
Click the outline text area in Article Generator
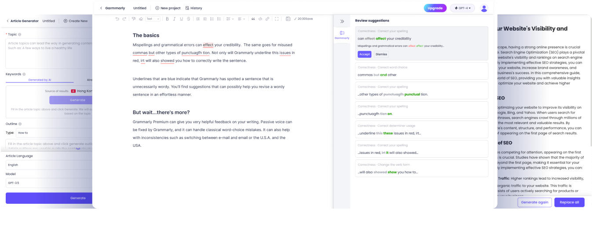click(x=49, y=145)
